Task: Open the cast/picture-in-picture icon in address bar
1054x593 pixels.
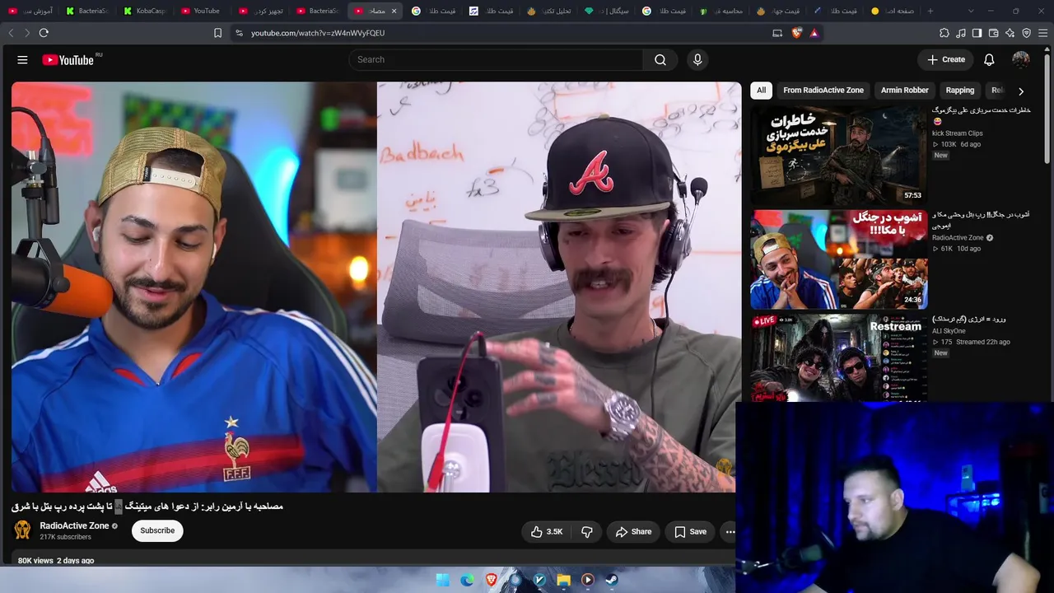Action: point(777,33)
